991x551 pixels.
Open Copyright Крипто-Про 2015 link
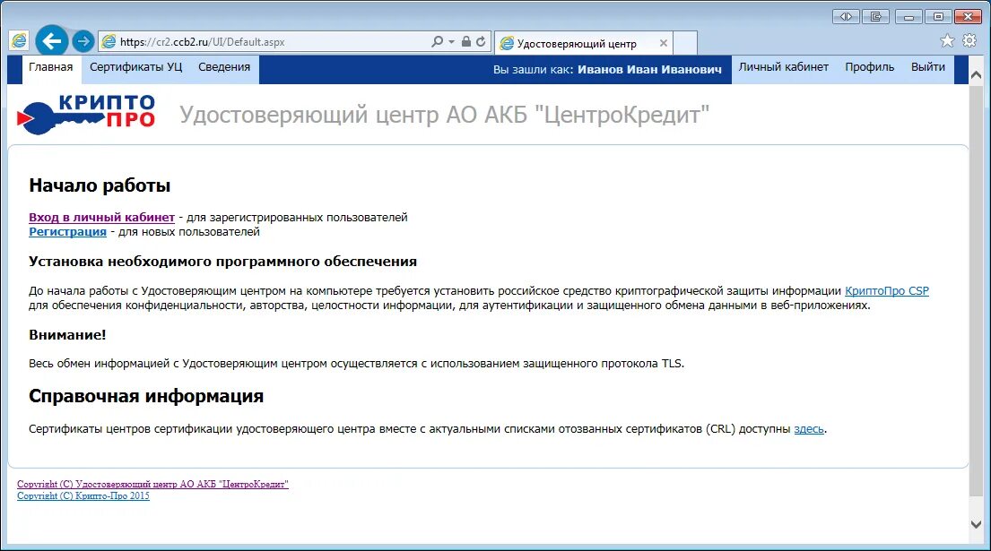tap(83, 496)
